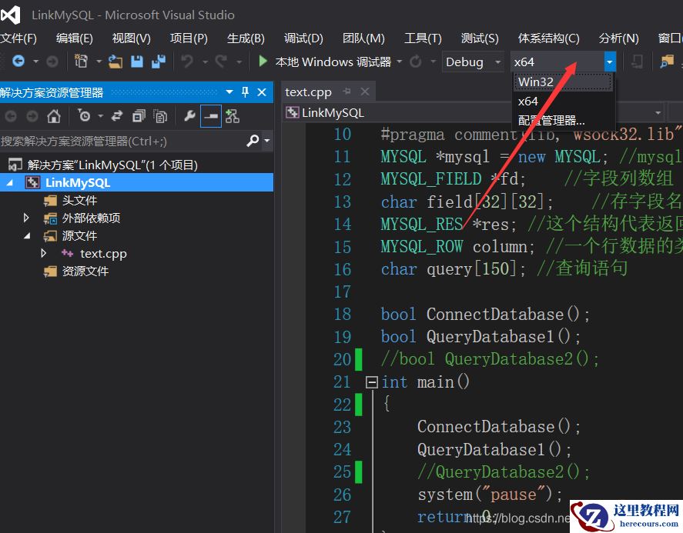Open Properties via the wrench icon
This screenshot has height=533, width=683.
coord(189,116)
